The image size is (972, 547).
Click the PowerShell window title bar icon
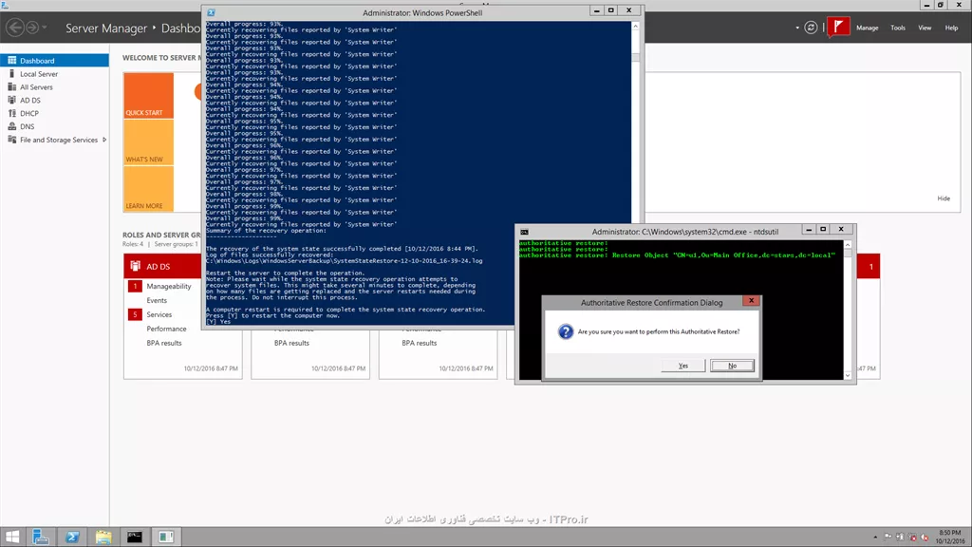[212, 12]
